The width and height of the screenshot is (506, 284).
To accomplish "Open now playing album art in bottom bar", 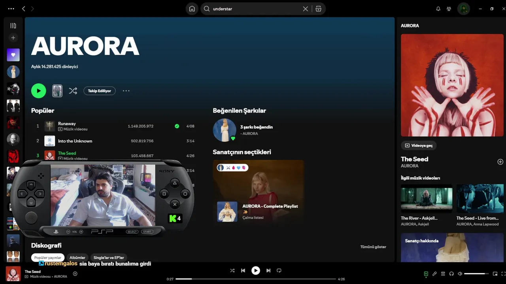I will click(x=13, y=274).
